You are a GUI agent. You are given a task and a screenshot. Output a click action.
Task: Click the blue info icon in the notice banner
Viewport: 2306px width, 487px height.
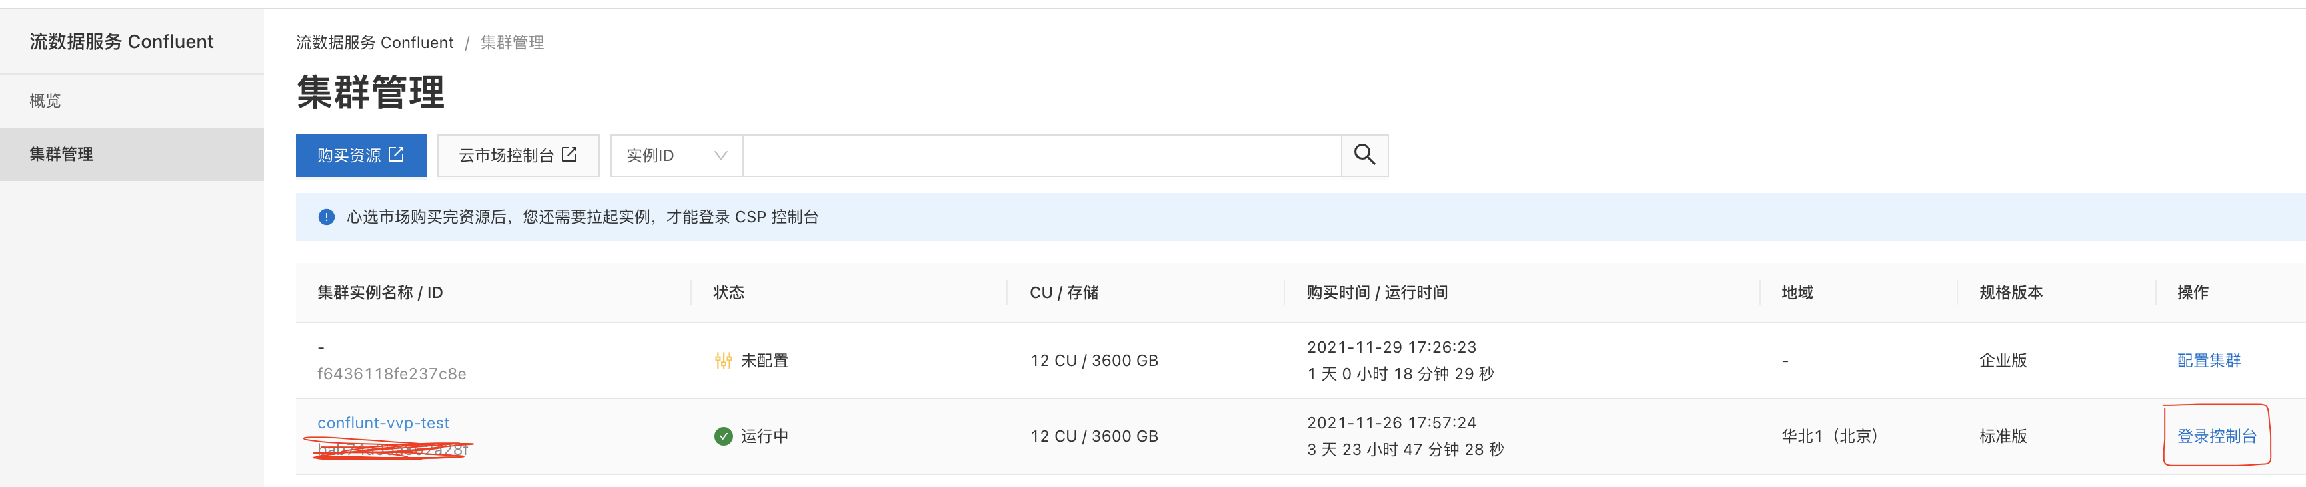(x=327, y=217)
